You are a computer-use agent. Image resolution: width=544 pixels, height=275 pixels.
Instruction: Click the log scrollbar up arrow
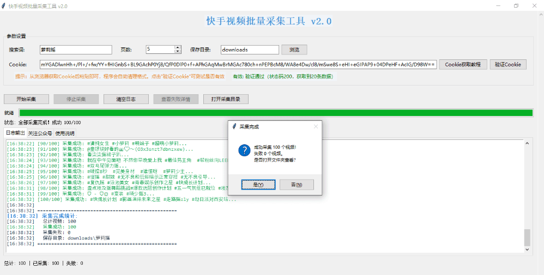tap(527, 143)
